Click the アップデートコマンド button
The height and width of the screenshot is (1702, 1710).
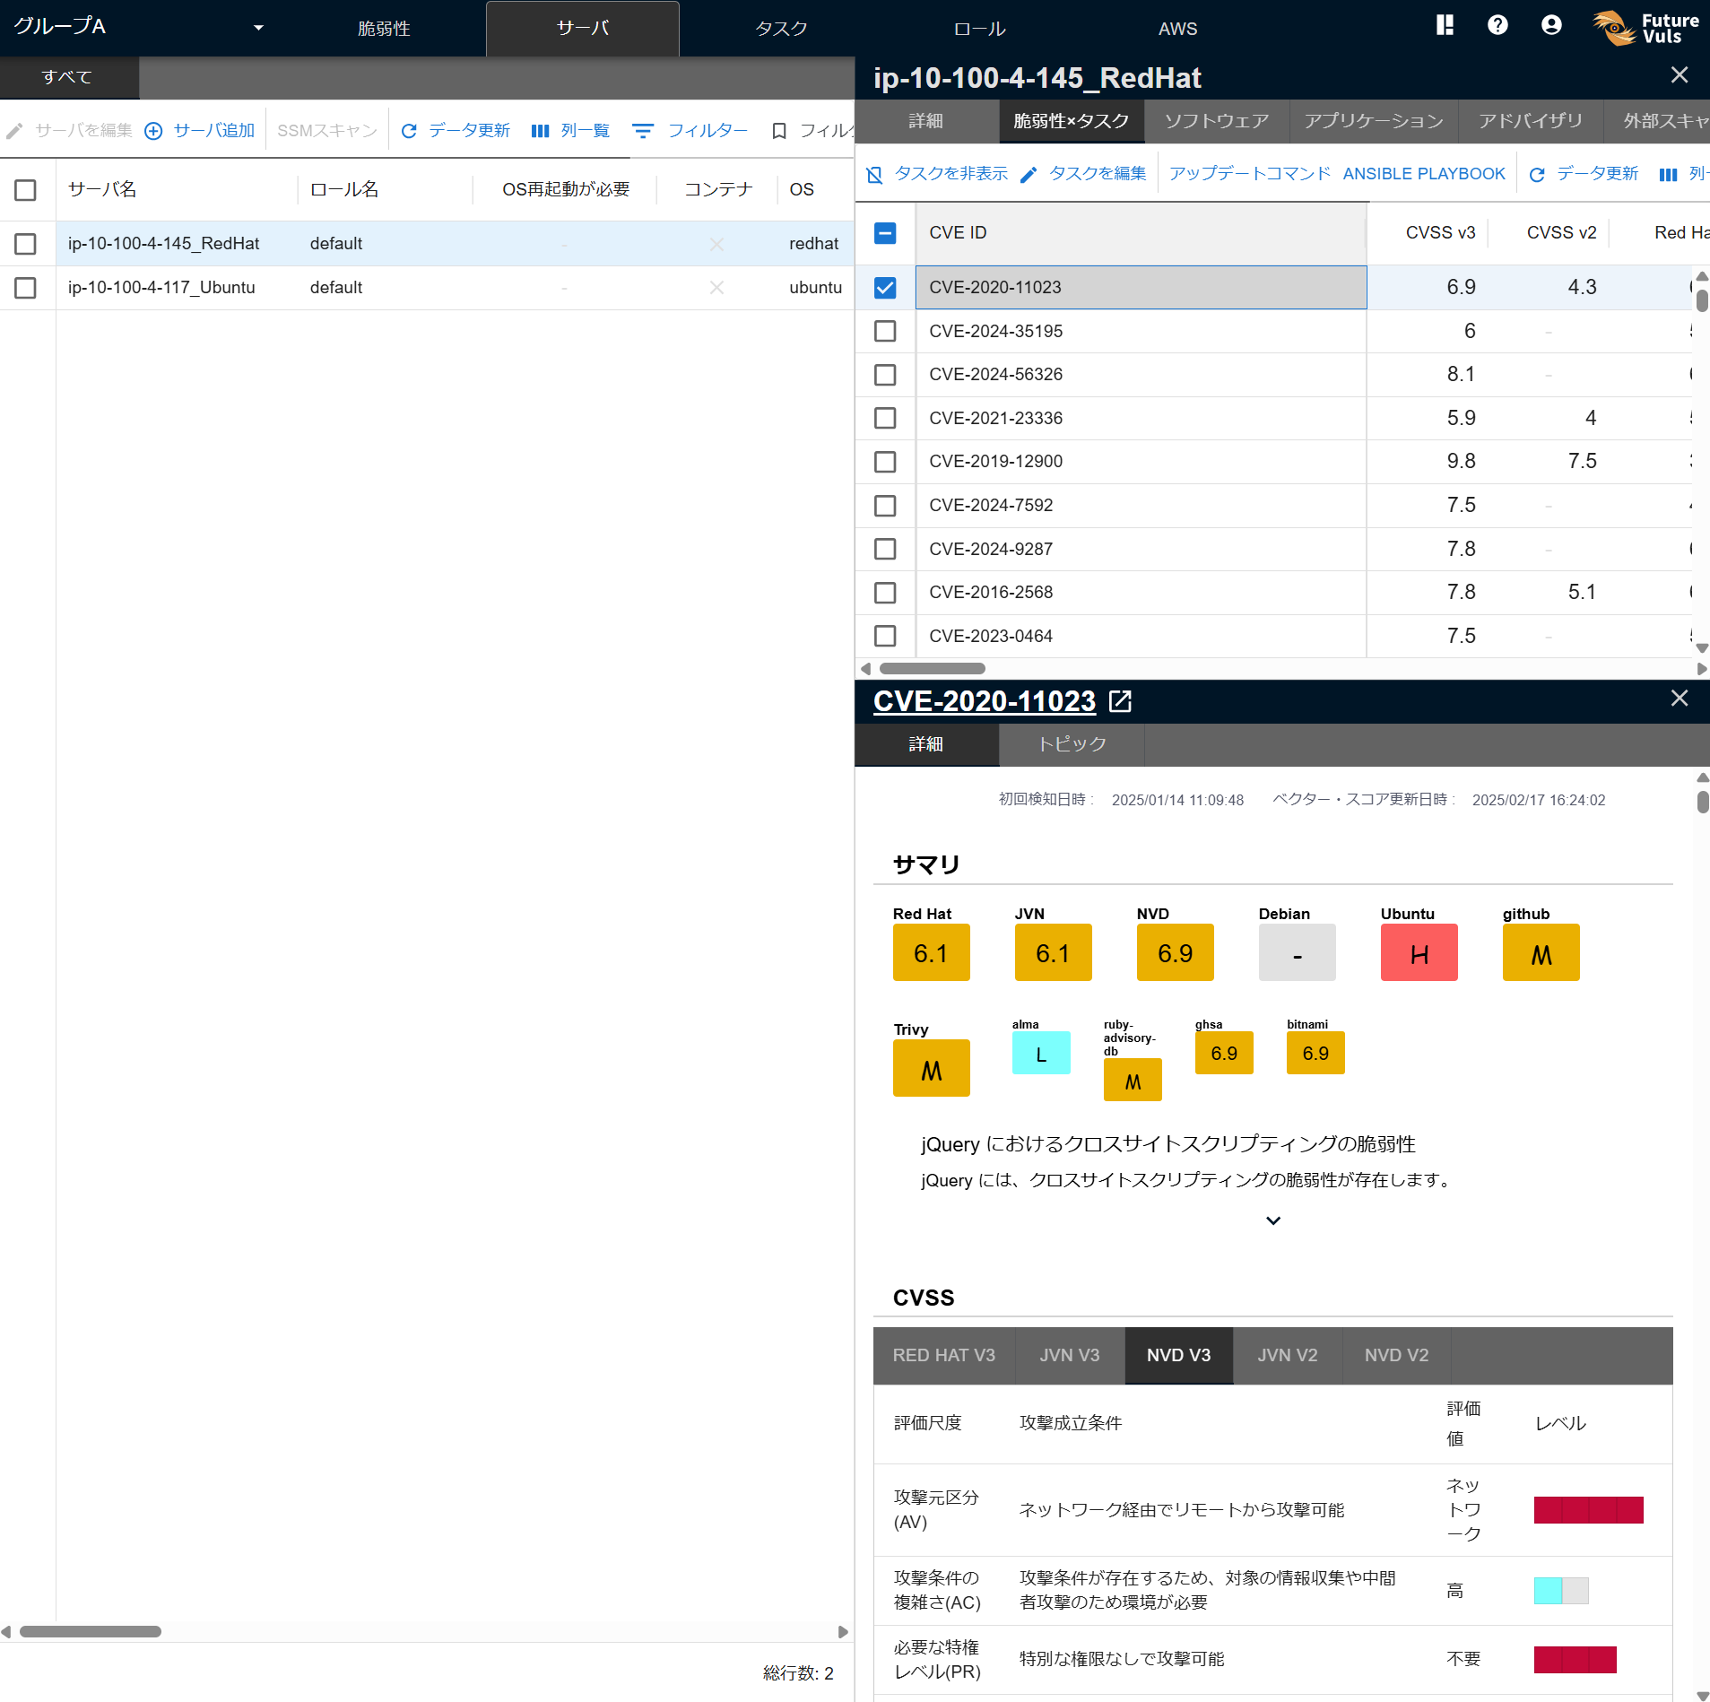[x=1249, y=174]
